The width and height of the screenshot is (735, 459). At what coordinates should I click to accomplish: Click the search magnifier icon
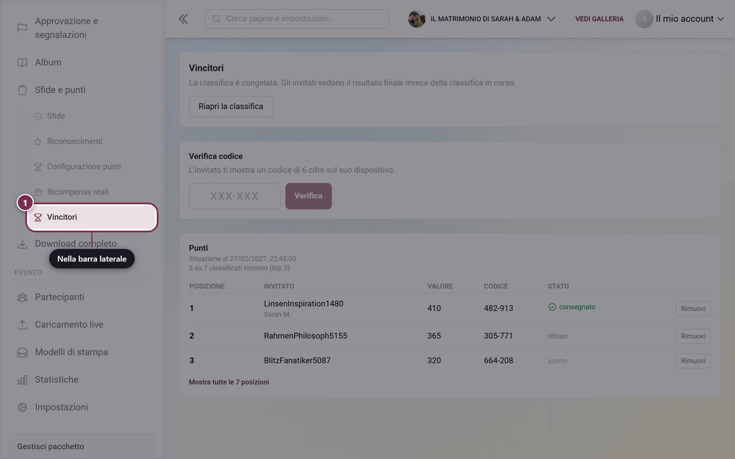(x=216, y=19)
